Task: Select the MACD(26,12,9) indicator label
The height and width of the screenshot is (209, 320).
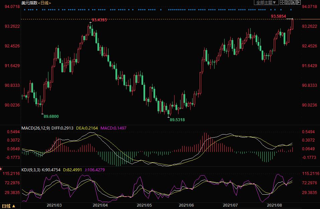Action: (36, 128)
